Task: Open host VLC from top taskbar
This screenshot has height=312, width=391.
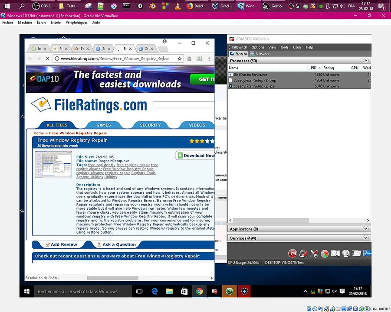Action: (177, 6)
